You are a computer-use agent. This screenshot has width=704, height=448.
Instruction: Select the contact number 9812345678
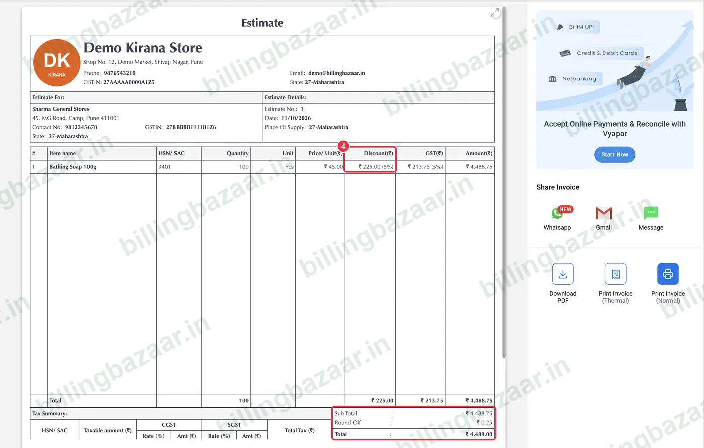[81, 127]
